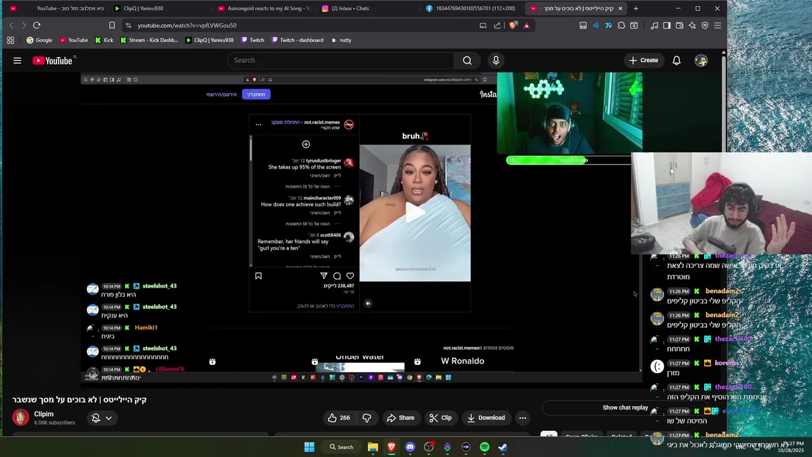Viewport: 812px width, 457px height.
Task: Reload the page in the browser
Action: click(37, 25)
